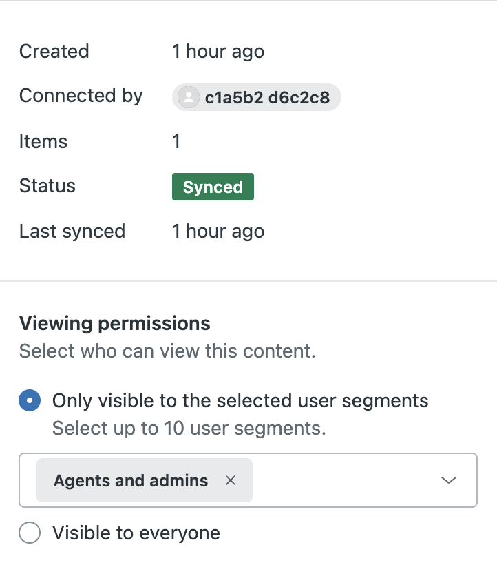The image size is (497, 576).
Task: Select the Visible to everyone radio button
Action: click(30, 533)
